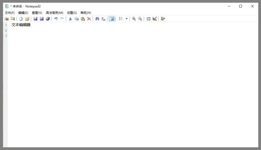Click line number 3 in the margin
261x150 pixels.
tap(6, 36)
